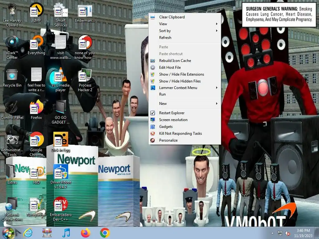
Task: Select the Embarcadero Dev-C++ shortcut
Action: [x=61, y=209]
